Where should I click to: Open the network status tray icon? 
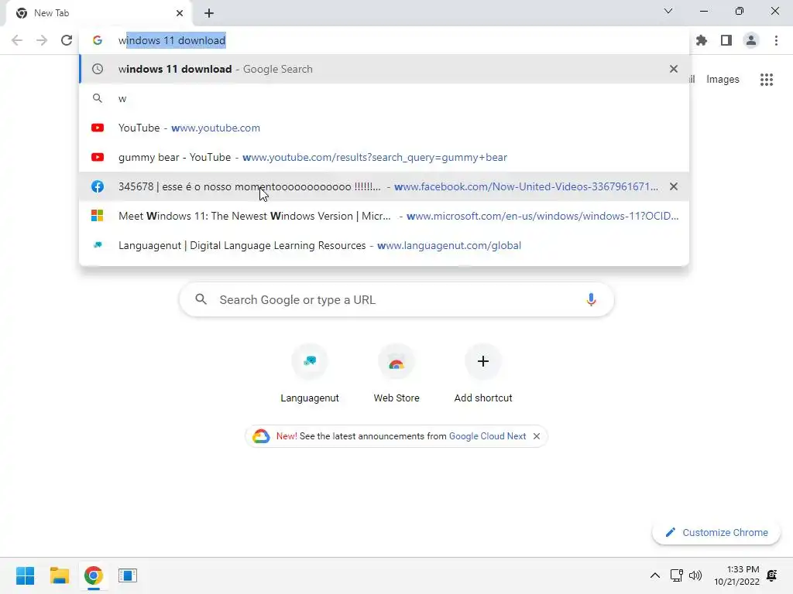point(676,575)
